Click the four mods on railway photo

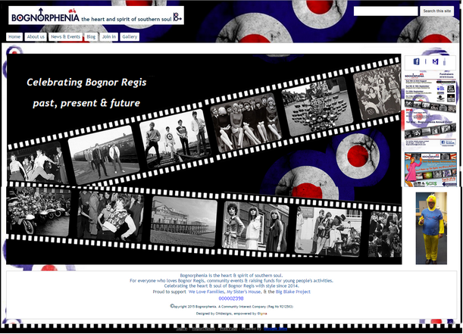click(175, 138)
